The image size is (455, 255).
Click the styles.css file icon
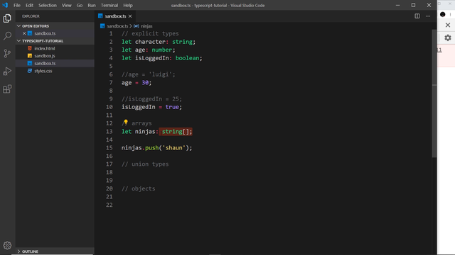pos(30,71)
